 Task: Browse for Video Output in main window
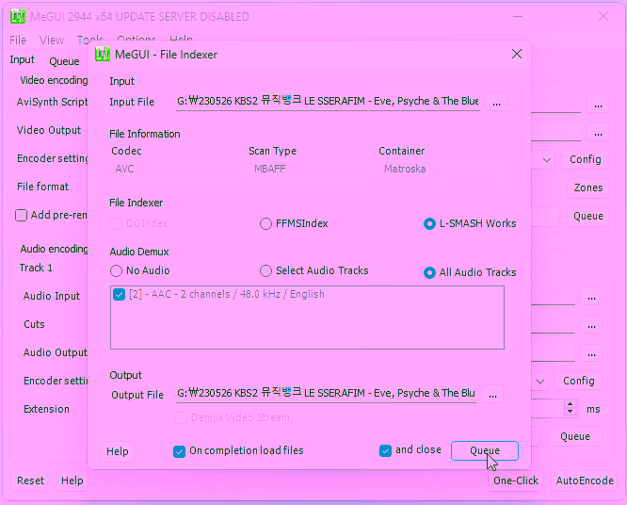click(598, 133)
